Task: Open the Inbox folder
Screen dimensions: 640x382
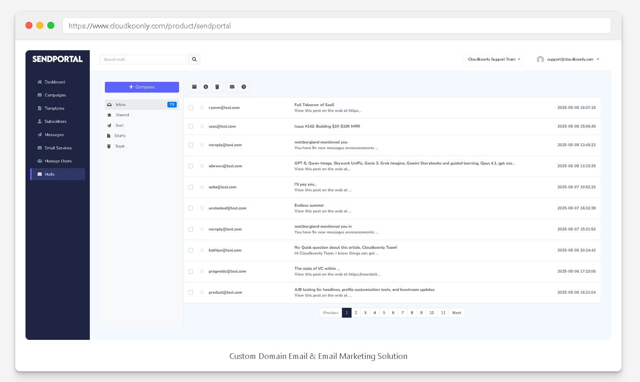Action: tap(142, 105)
